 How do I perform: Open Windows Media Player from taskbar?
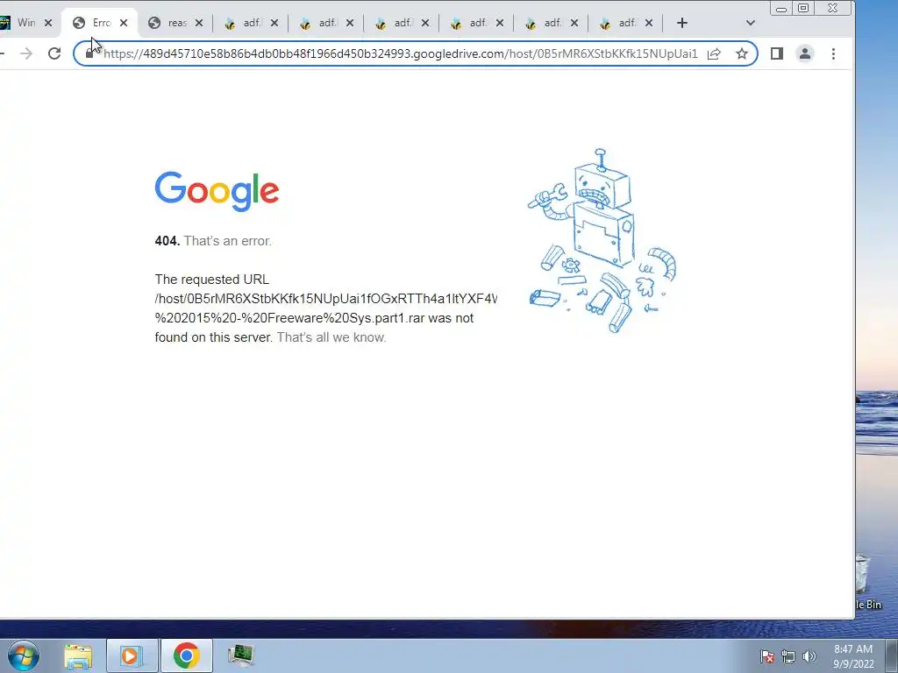tap(131, 655)
